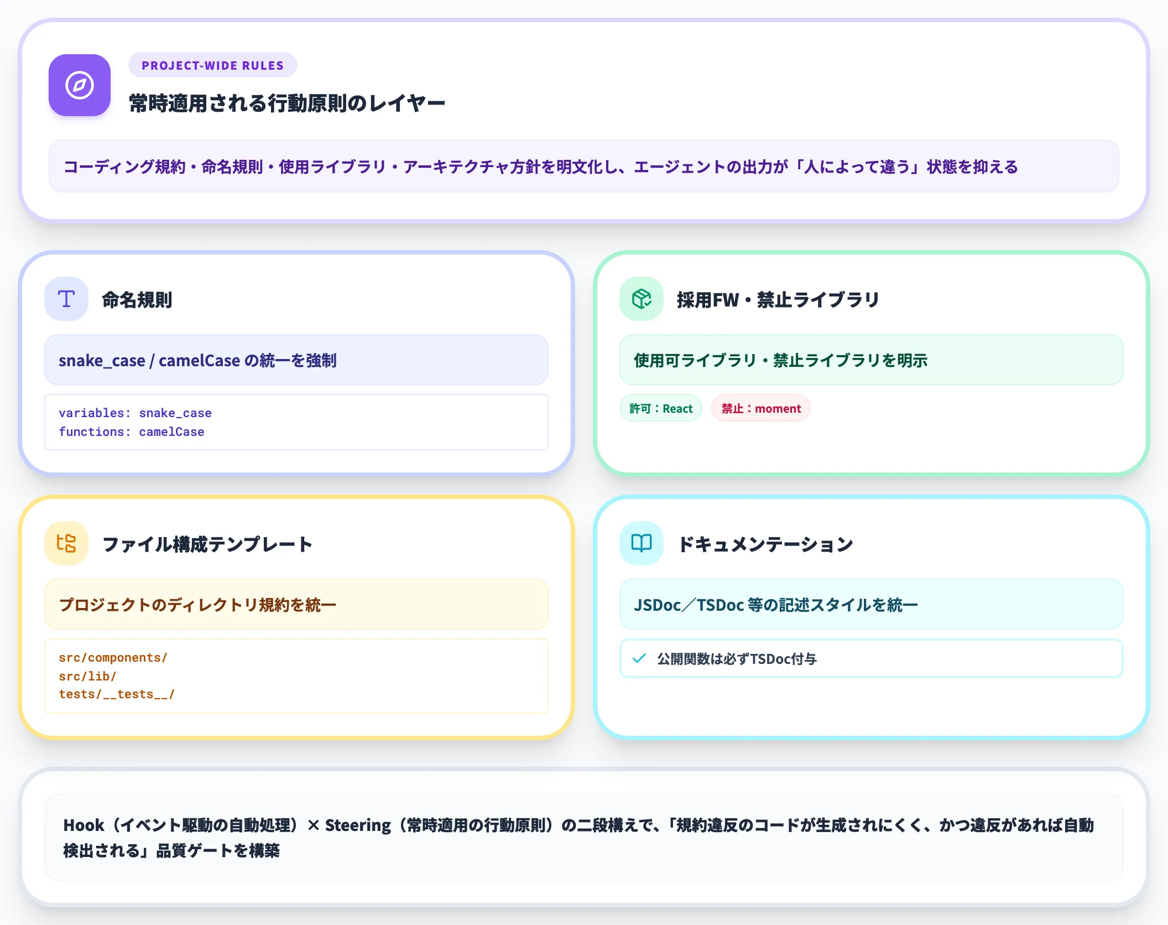Click the checkmark beside 公開関数は必ずTSDoc付与

(639, 658)
